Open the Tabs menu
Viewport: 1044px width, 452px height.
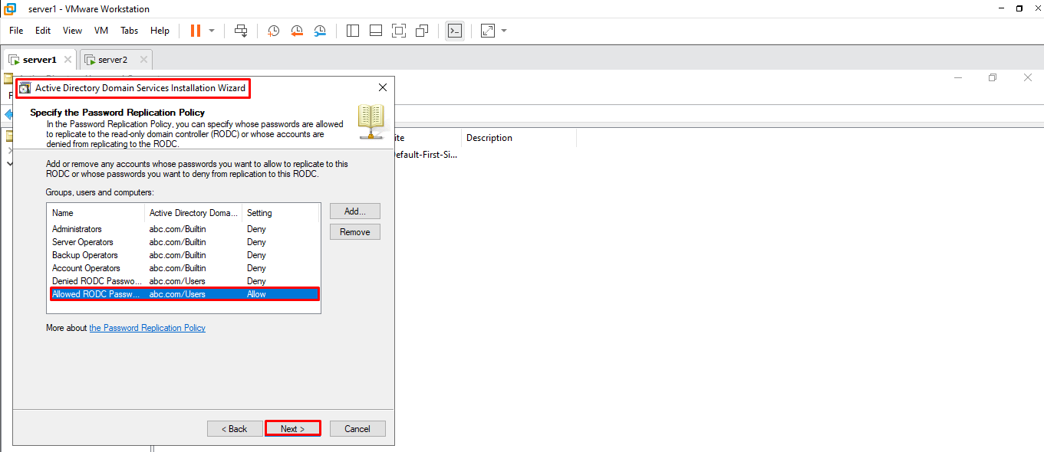click(x=130, y=31)
